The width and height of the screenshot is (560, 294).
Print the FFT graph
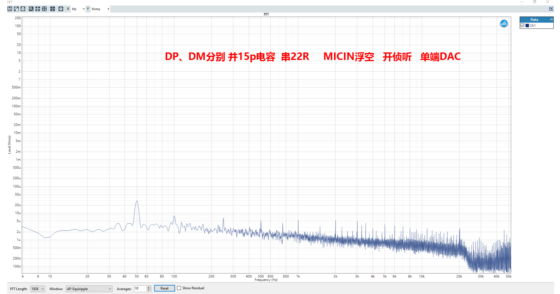(23, 9)
